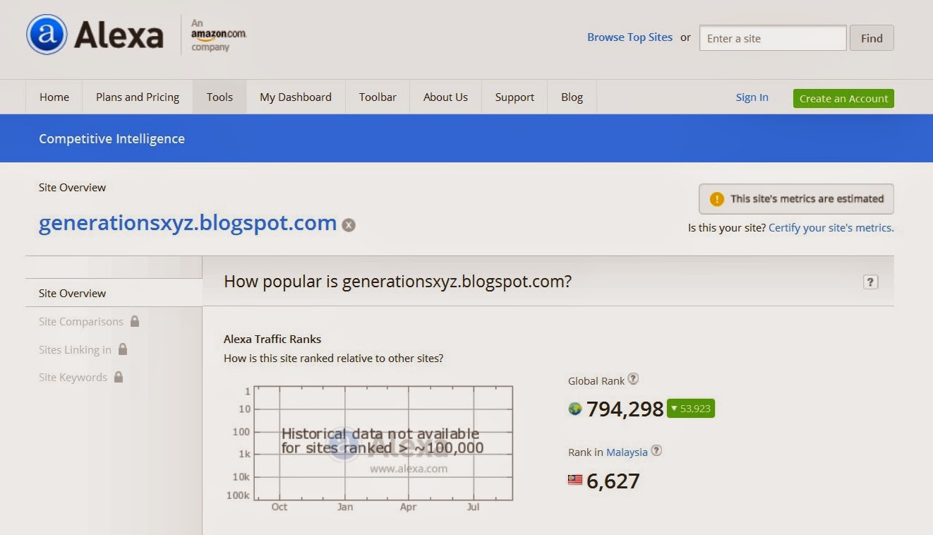Open Plans and Pricing in navigation
The width and height of the screenshot is (933, 535).
click(138, 97)
